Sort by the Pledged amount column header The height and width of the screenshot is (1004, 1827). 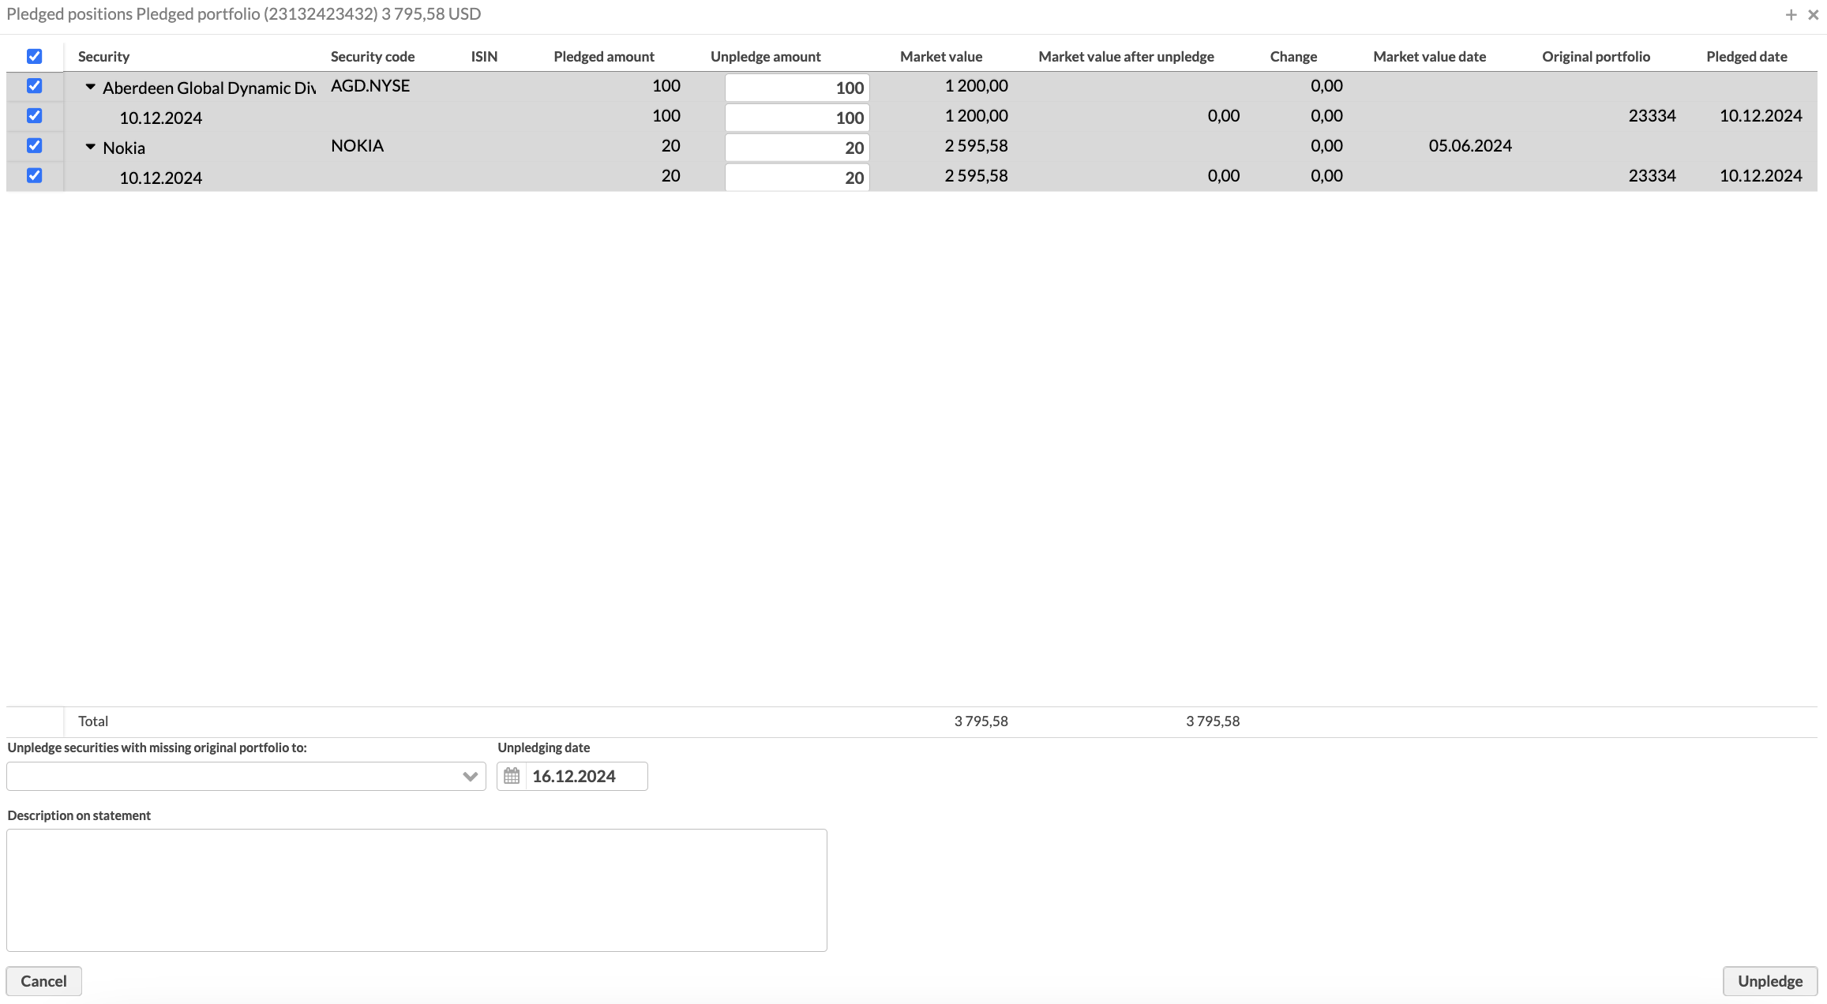pos(604,57)
